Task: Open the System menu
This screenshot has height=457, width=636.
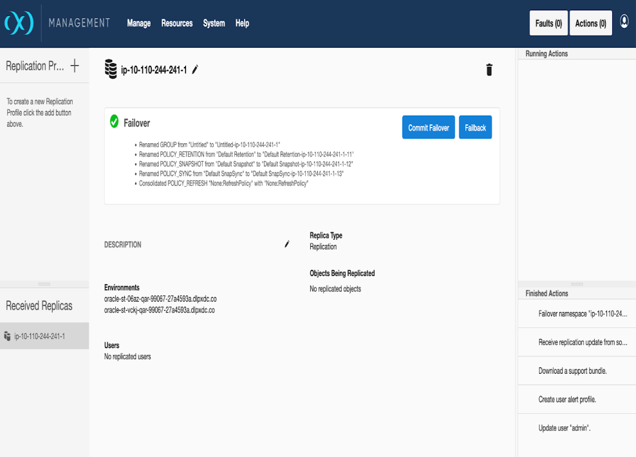Action: 214,23
